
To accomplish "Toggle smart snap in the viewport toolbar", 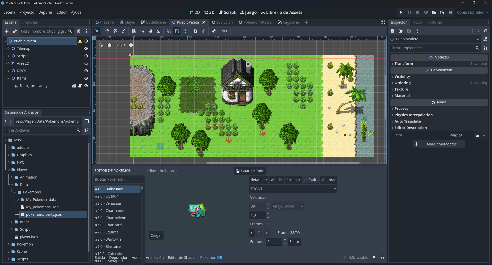I will click(x=169, y=31).
